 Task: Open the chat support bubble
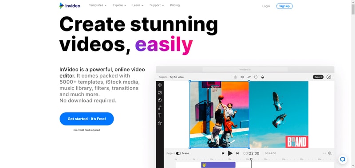[x=343, y=160]
